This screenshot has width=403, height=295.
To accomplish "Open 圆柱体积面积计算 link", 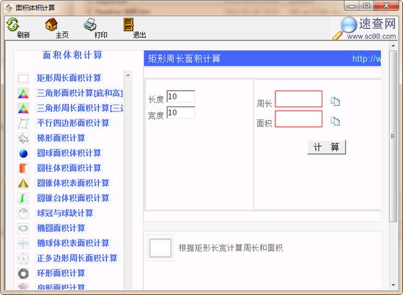I will point(69,168).
